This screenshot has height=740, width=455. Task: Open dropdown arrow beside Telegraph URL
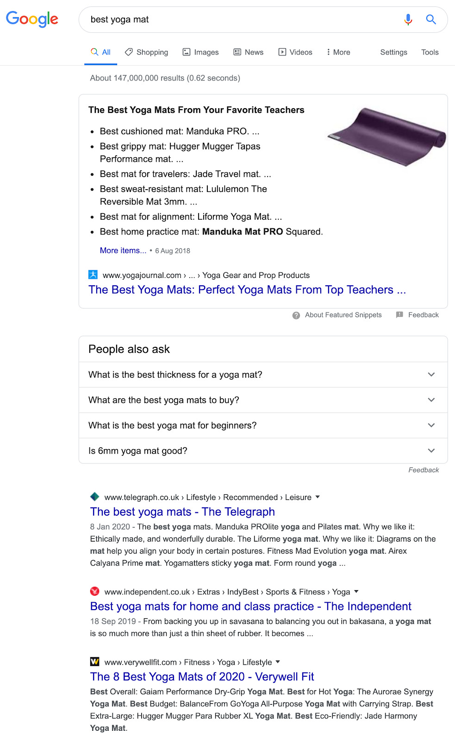tap(318, 497)
